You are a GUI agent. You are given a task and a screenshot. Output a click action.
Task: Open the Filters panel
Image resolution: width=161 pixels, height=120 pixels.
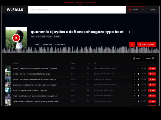150,58
